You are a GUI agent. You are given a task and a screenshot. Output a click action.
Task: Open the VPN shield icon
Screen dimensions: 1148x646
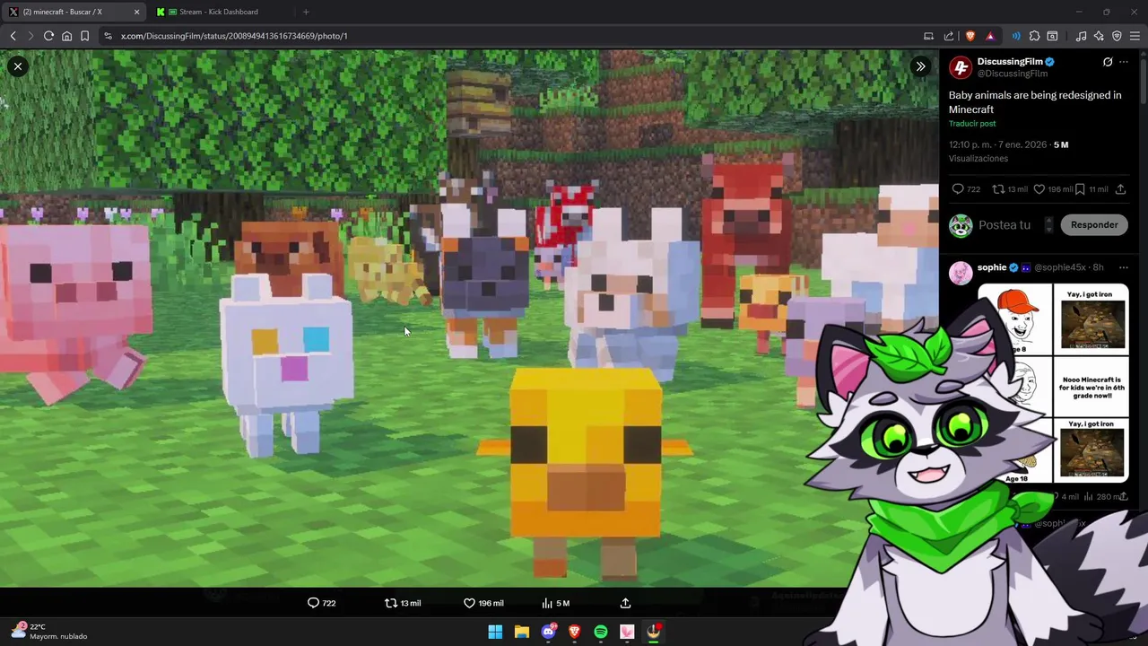pyautogui.click(x=1117, y=36)
